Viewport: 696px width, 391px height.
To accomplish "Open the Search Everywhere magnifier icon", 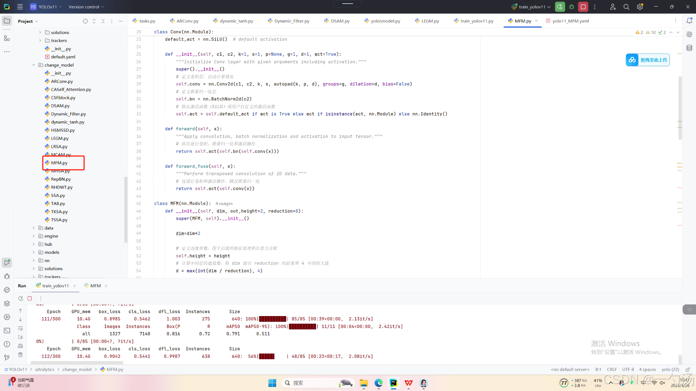I will pos(626,7).
